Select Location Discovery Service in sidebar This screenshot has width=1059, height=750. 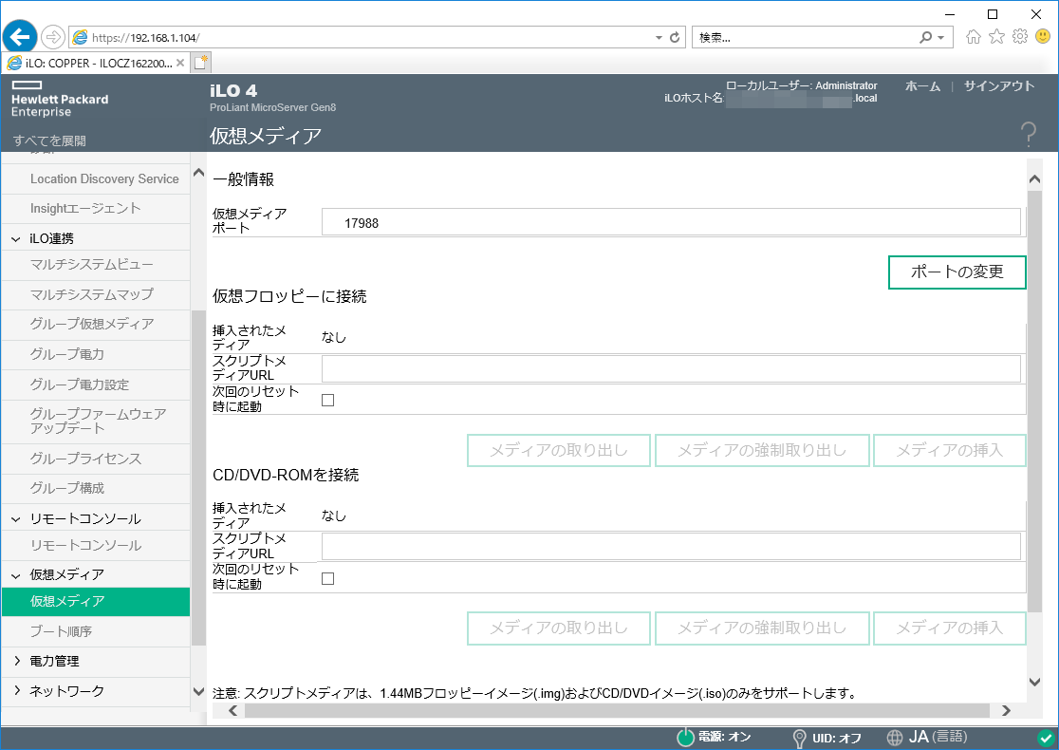pos(104,179)
